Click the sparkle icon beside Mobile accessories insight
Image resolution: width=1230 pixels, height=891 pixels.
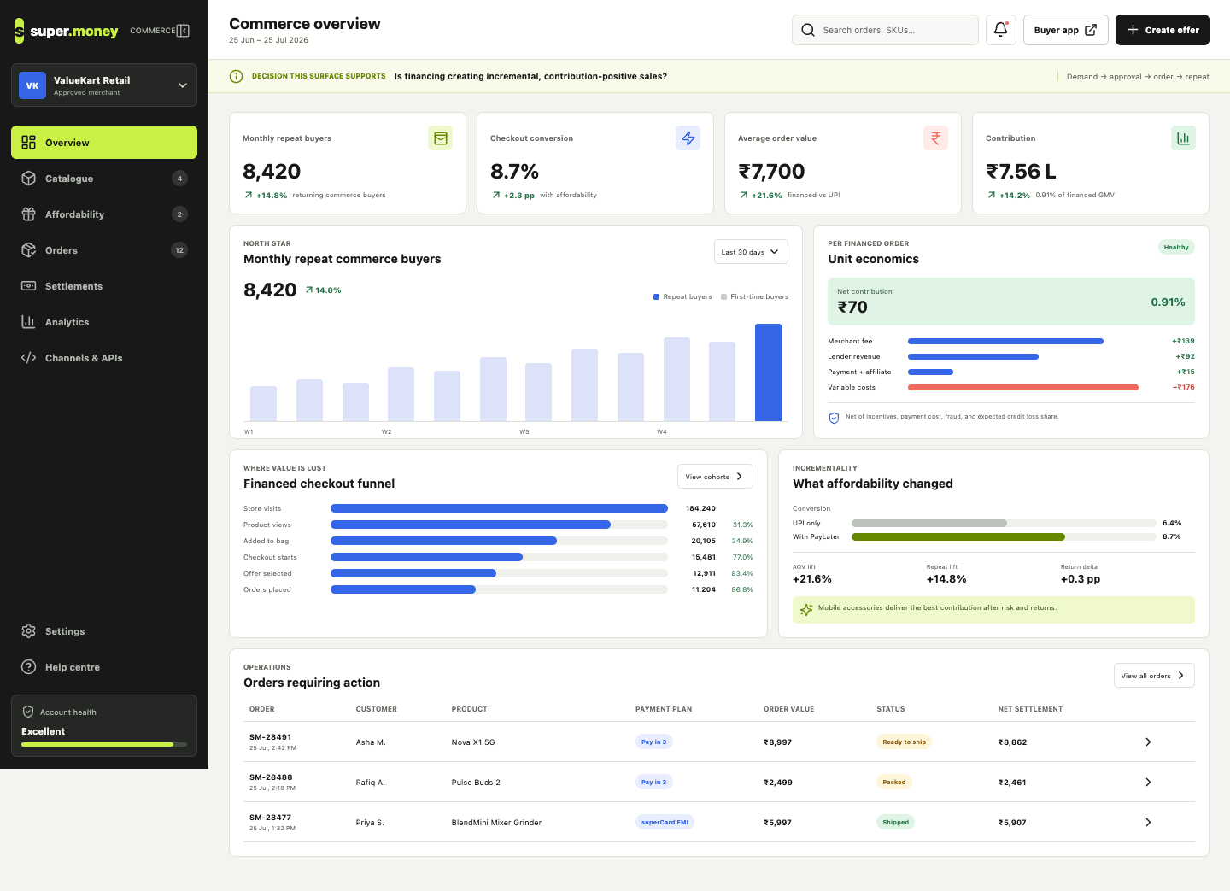[806, 610]
